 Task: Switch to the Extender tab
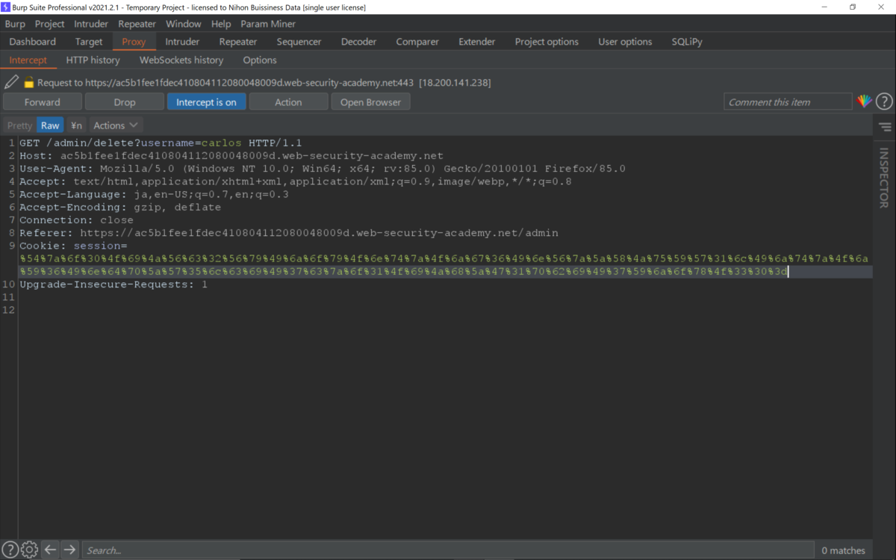tap(477, 42)
